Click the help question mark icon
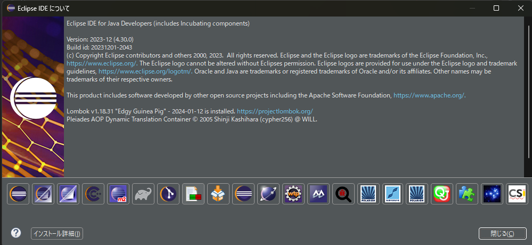Viewport: 532px width, 245px height. click(16, 233)
